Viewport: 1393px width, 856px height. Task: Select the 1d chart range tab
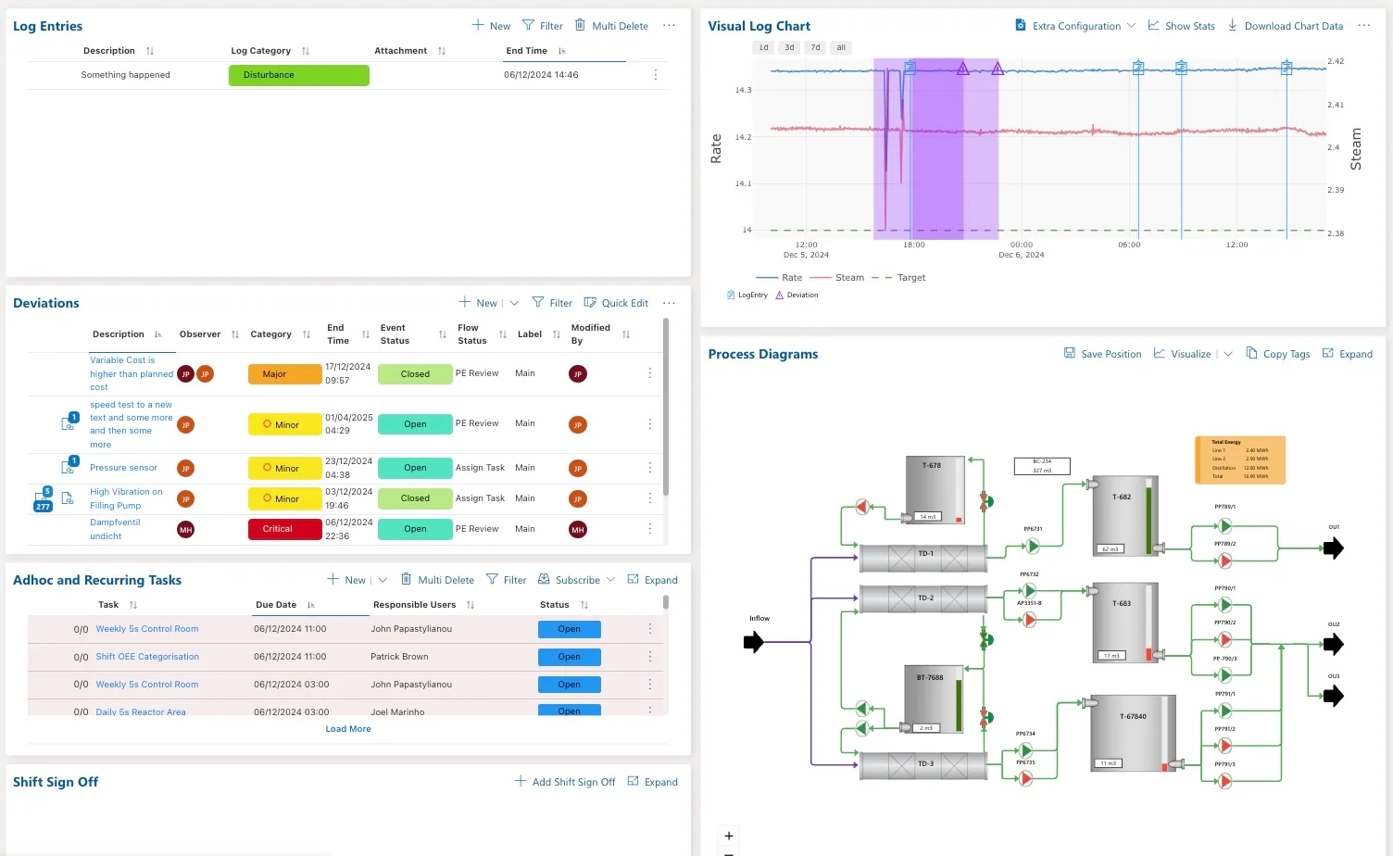coord(763,47)
